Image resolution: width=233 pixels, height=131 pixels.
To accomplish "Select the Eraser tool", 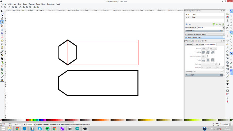I will pos(2,66).
